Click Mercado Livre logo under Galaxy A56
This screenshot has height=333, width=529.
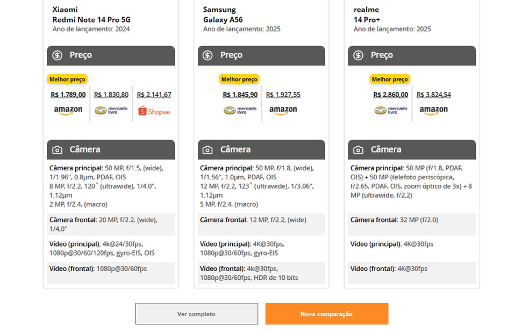(x=240, y=110)
